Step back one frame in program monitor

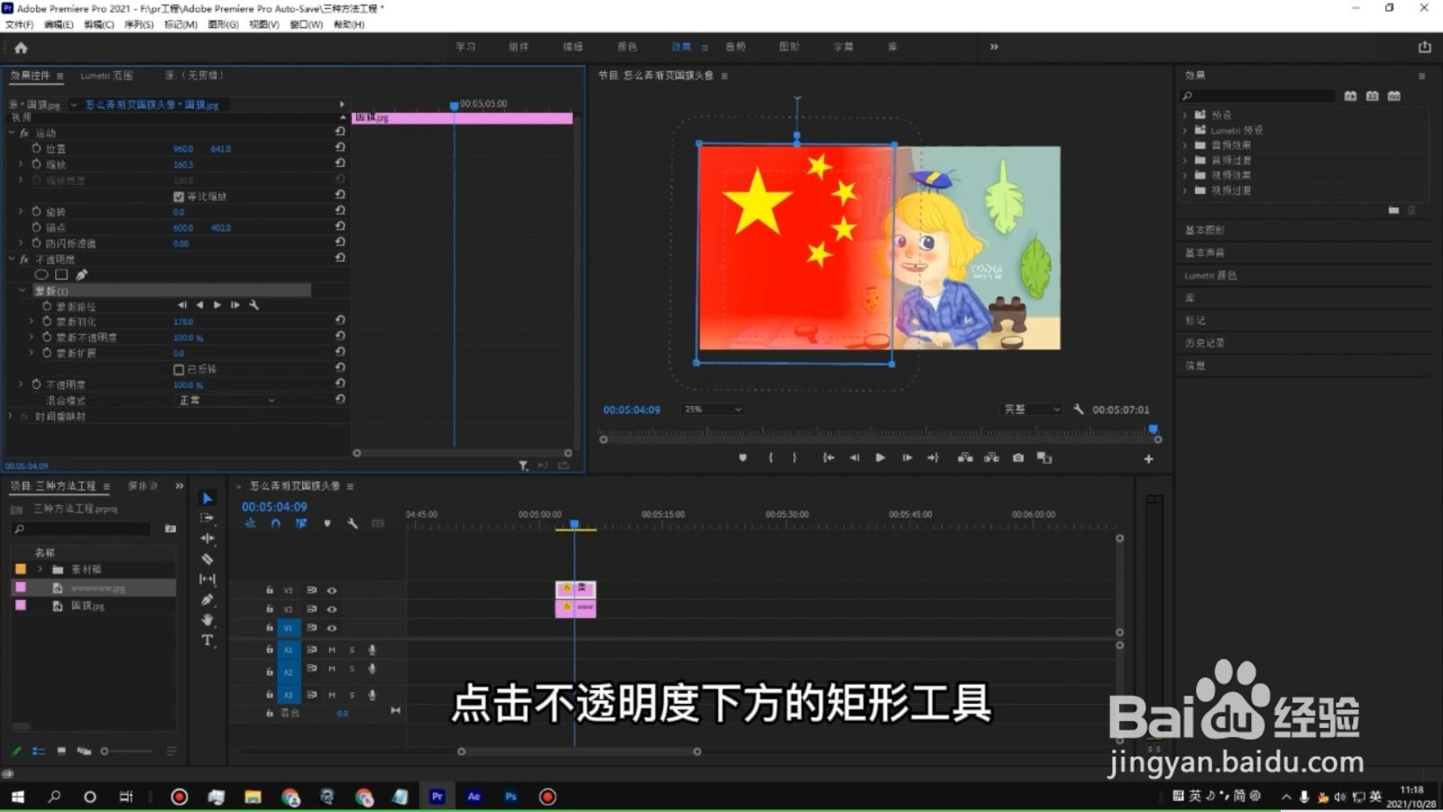pos(854,458)
